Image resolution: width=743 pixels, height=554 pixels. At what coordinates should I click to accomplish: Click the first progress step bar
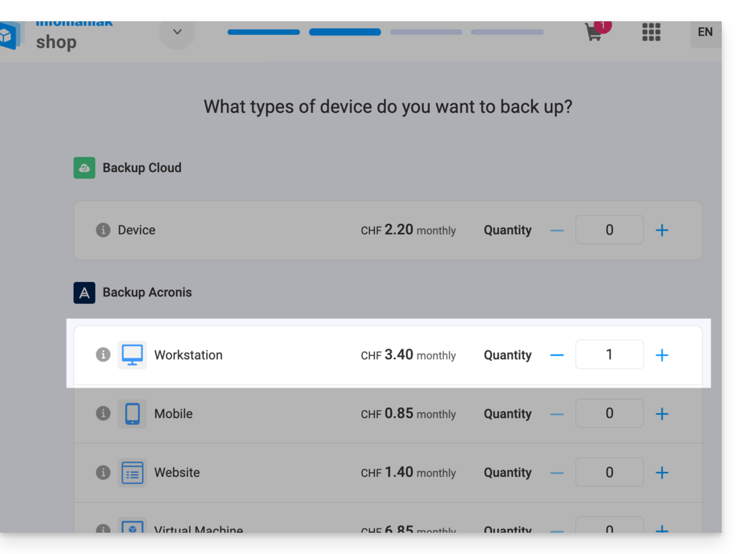[264, 32]
